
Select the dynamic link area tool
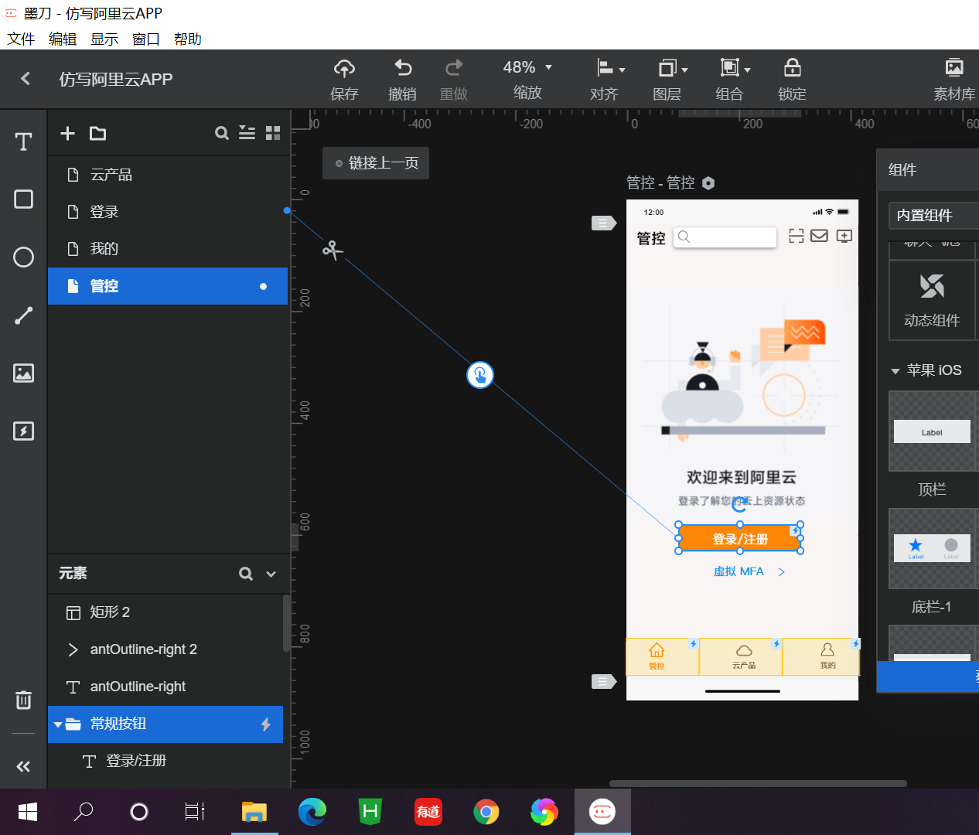tap(23, 431)
